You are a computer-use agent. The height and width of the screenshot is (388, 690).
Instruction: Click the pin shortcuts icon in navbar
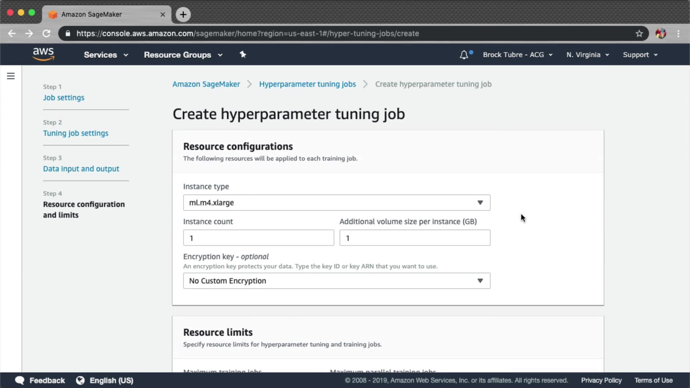pos(243,55)
